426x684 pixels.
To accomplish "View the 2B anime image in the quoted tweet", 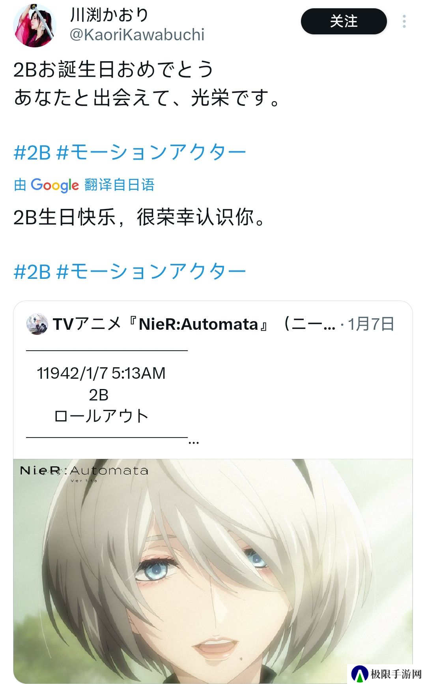I will click(213, 571).
